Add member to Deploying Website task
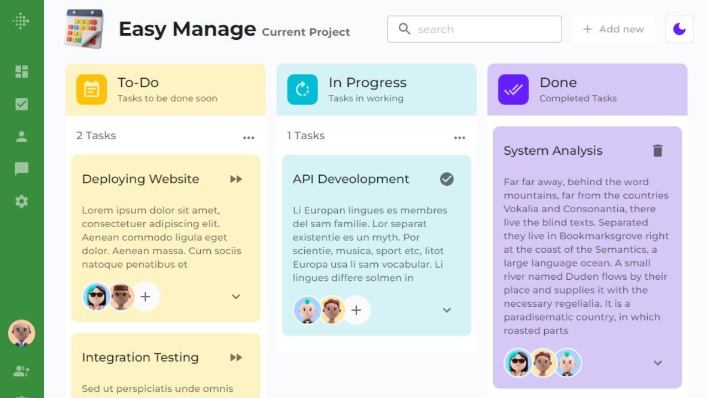 pyautogui.click(x=145, y=297)
